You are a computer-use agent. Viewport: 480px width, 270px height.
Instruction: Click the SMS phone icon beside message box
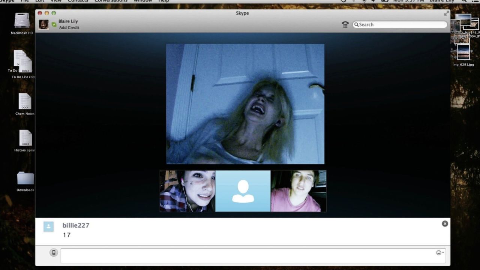tap(54, 253)
